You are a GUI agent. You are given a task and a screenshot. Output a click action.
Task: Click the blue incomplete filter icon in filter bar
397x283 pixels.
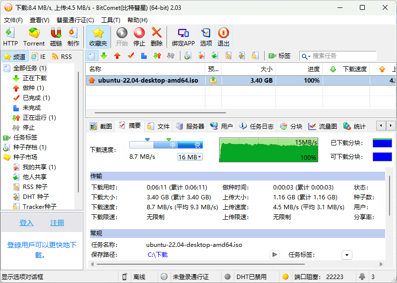click(144, 56)
